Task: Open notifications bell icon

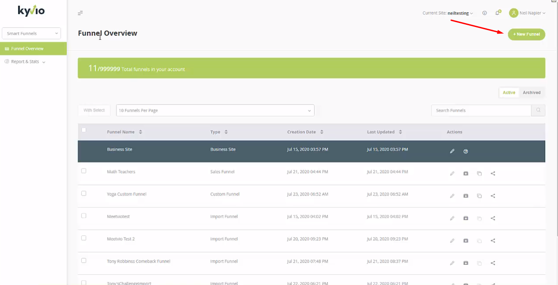Action: click(498, 13)
